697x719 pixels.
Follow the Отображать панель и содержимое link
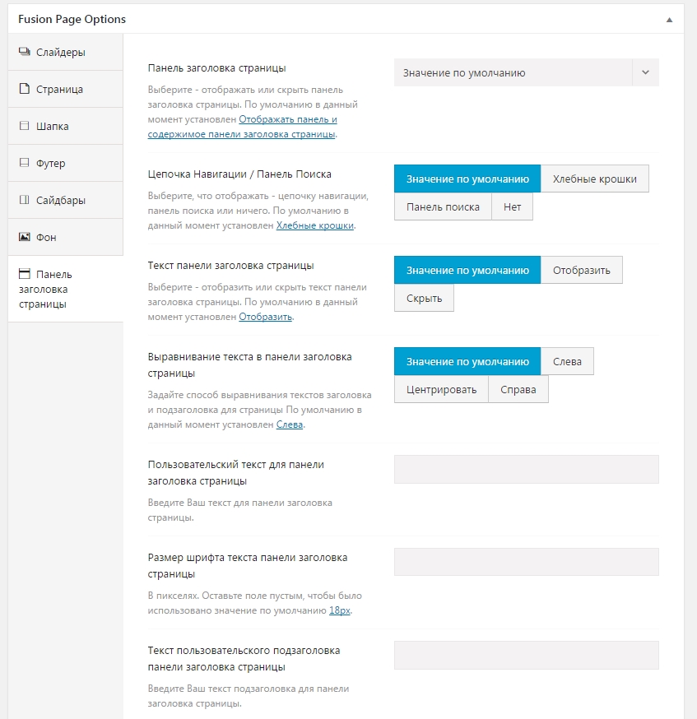287,119
